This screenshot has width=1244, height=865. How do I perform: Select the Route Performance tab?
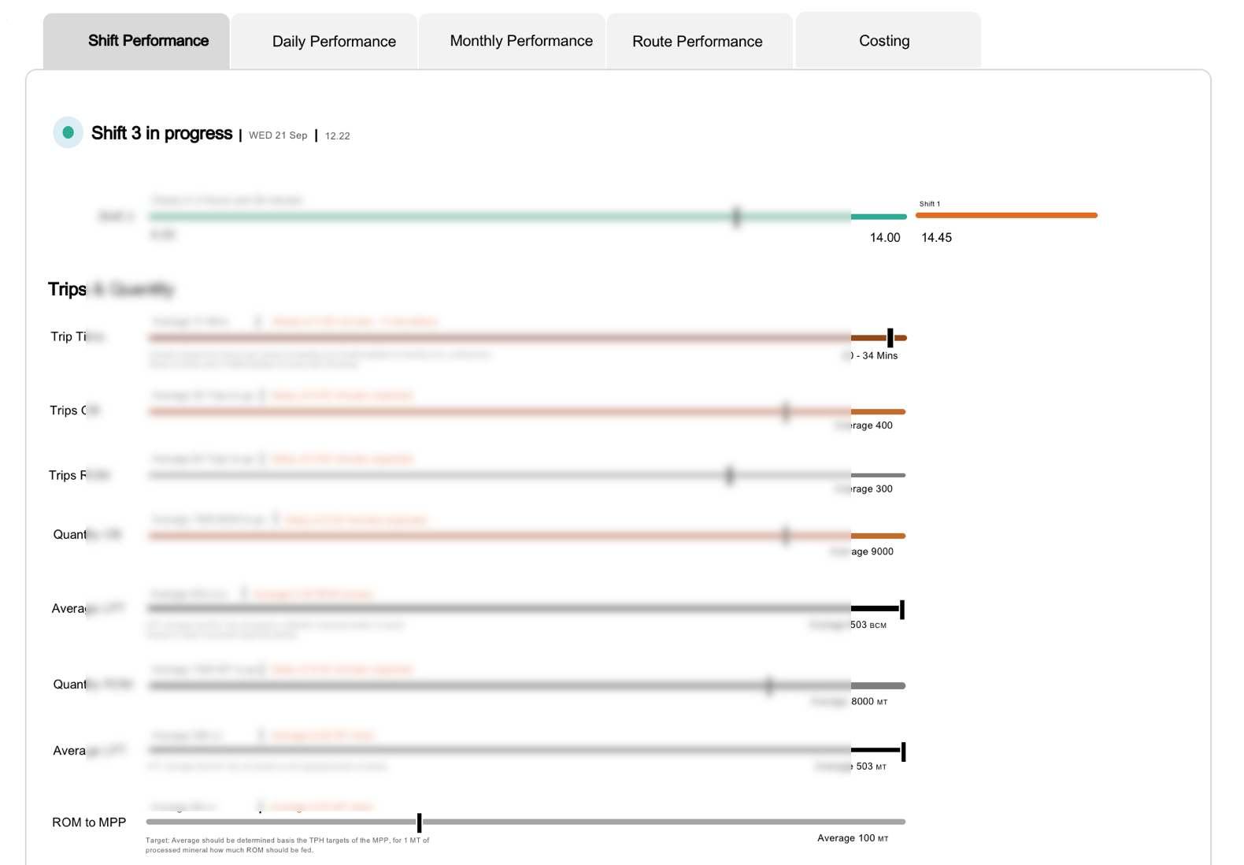pyautogui.click(x=697, y=42)
